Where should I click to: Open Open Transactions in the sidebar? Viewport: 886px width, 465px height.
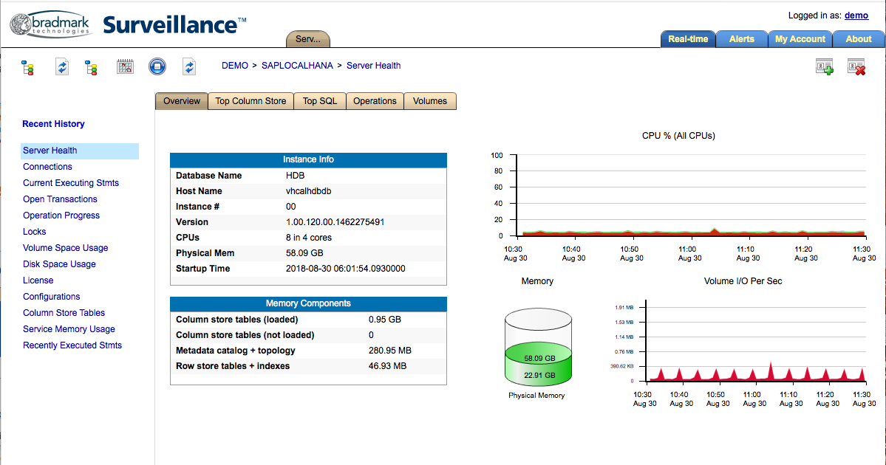[x=60, y=199]
